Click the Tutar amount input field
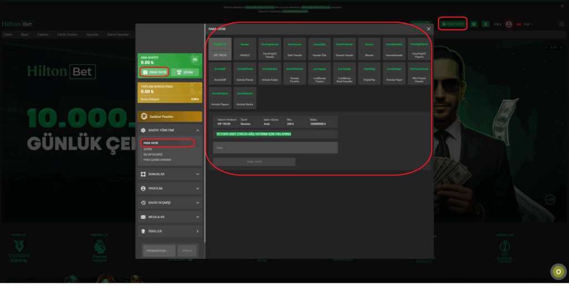 (x=276, y=147)
